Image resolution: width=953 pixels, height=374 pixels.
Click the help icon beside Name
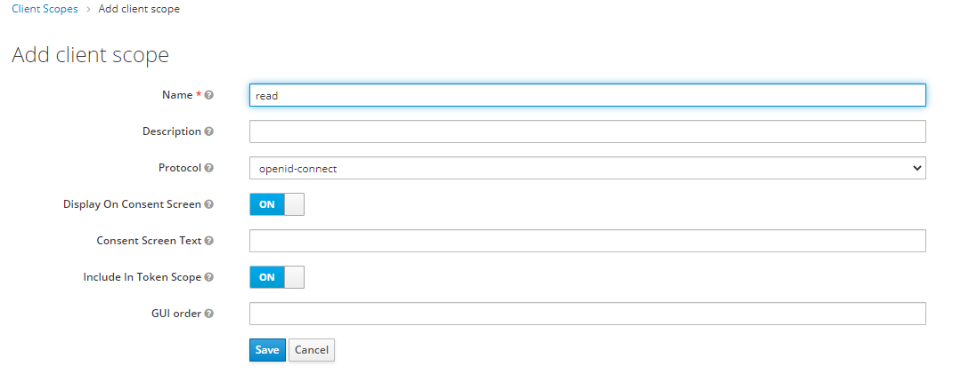tap(209, 95)
